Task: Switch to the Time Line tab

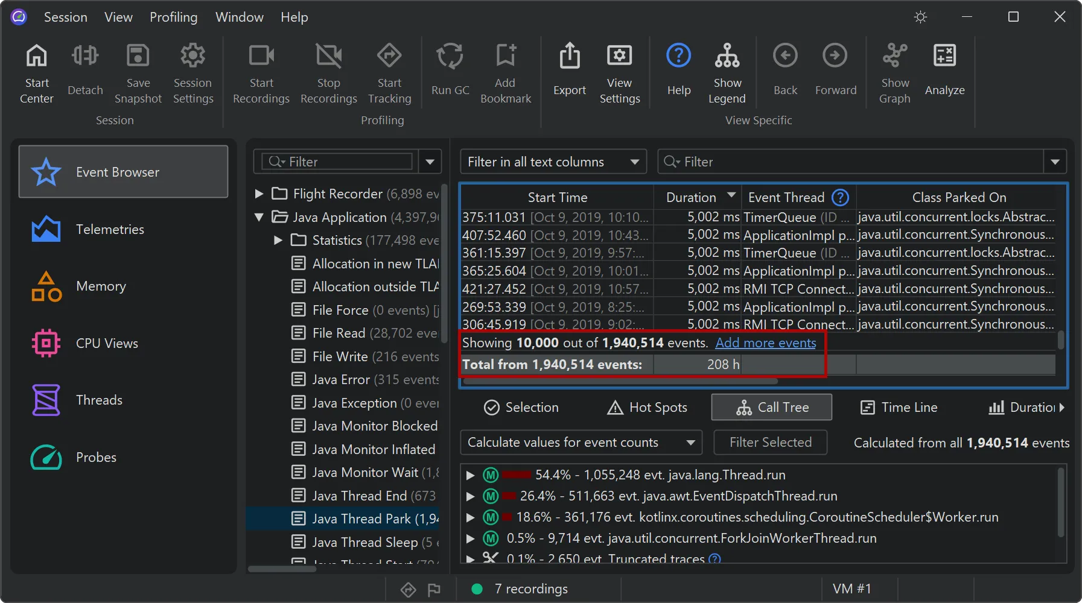Action: click(x=899, y=407)
